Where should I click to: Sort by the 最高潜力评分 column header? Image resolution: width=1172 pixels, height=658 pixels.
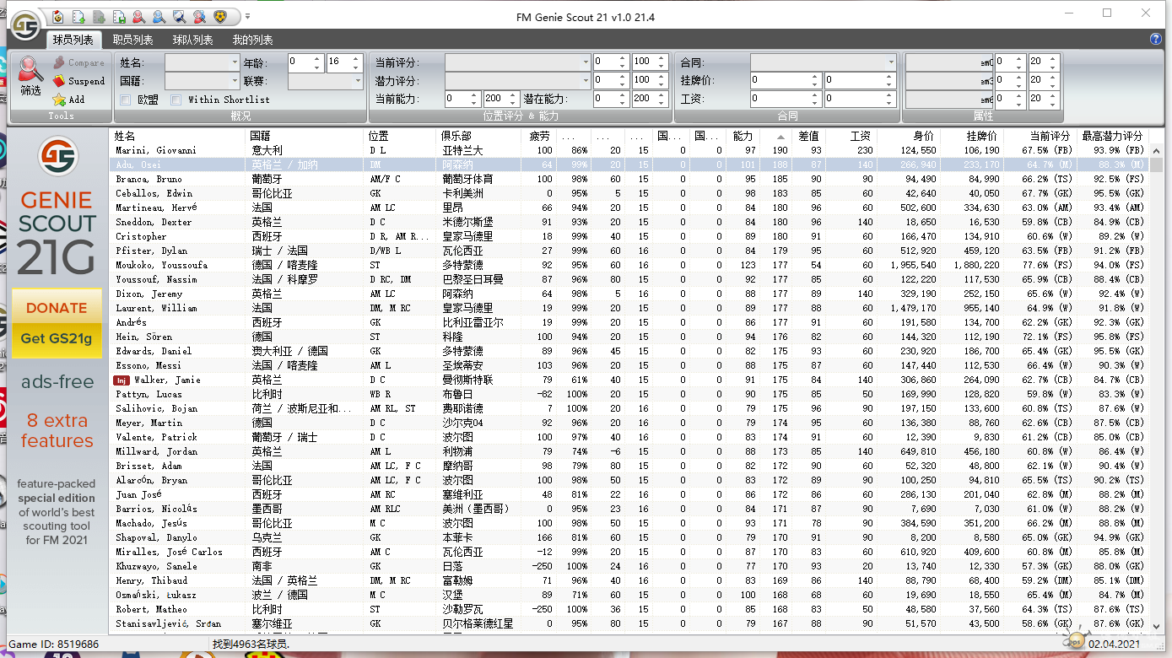click(x=1112, y=136)
